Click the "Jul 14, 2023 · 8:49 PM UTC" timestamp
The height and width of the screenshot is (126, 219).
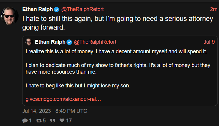point(55,111)
